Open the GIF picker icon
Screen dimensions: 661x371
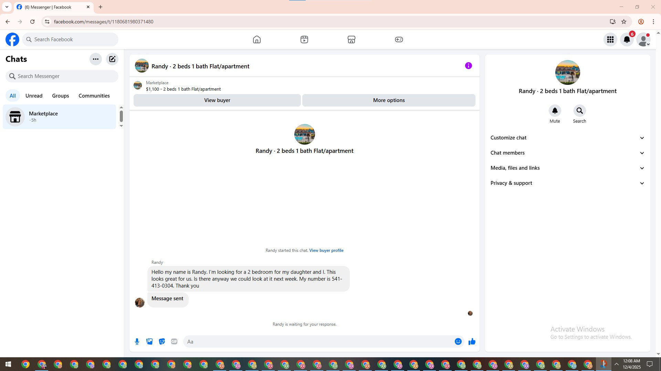pos(174,341)
